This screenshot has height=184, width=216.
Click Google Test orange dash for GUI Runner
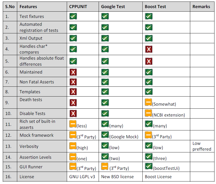[x=105, y=167]
